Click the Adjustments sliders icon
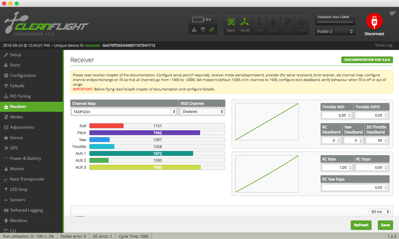Viewport: 399px width, 239px height. 6,127
